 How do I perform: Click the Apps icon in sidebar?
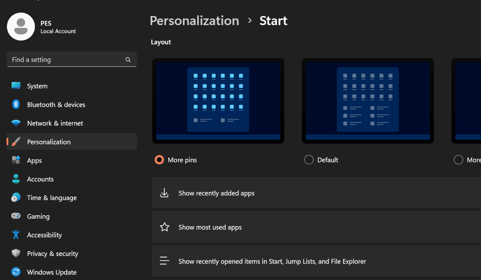point(16,160)
